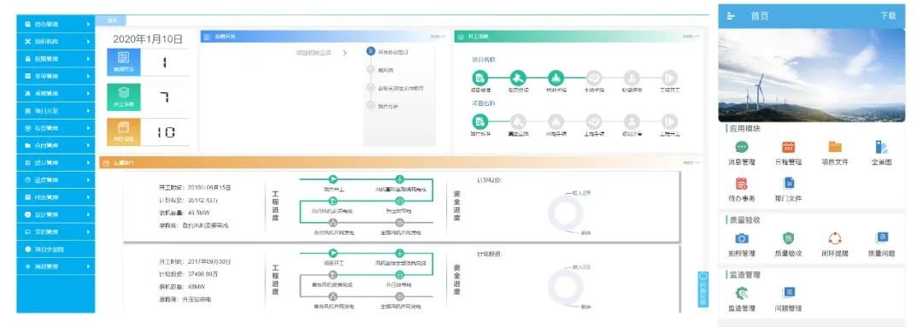
Task: Click more link in green 开工准备 panel
Action: (x=691, y=37)
